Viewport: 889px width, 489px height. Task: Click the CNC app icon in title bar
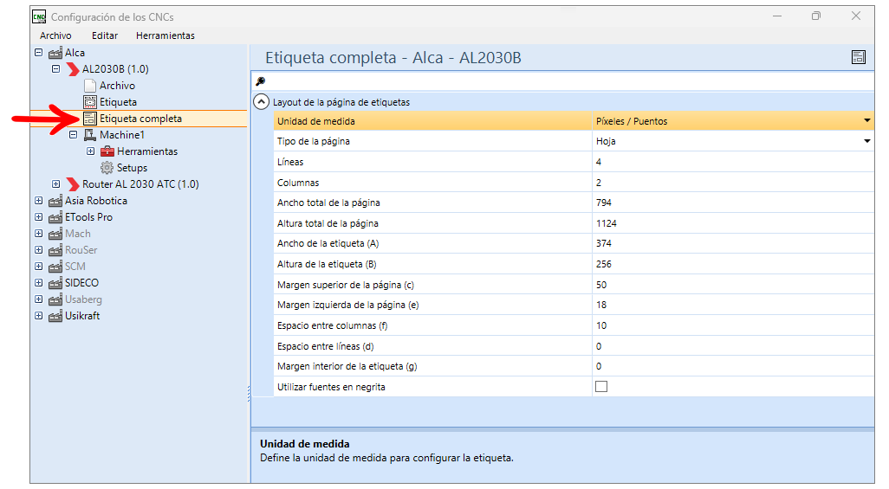pyautogui.click(x=38, y=17)
